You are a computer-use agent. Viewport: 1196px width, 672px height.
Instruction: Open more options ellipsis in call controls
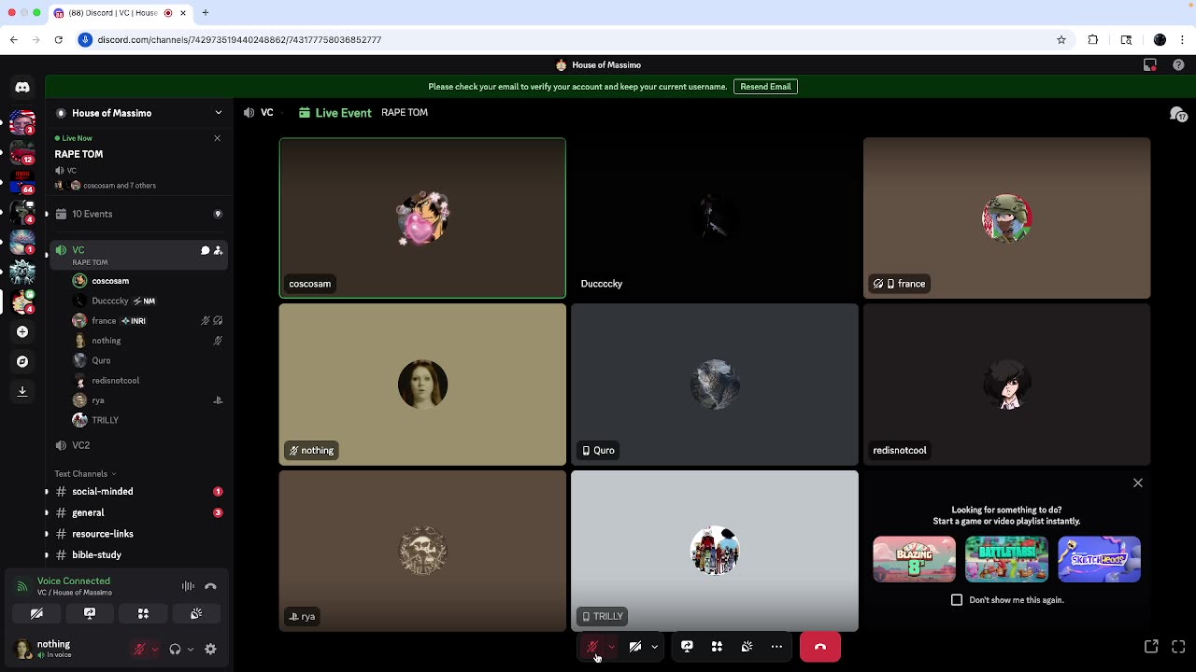[x=776, y=646]
